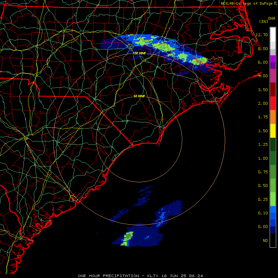Click the 0.00 legend value

tap(263, 227)
